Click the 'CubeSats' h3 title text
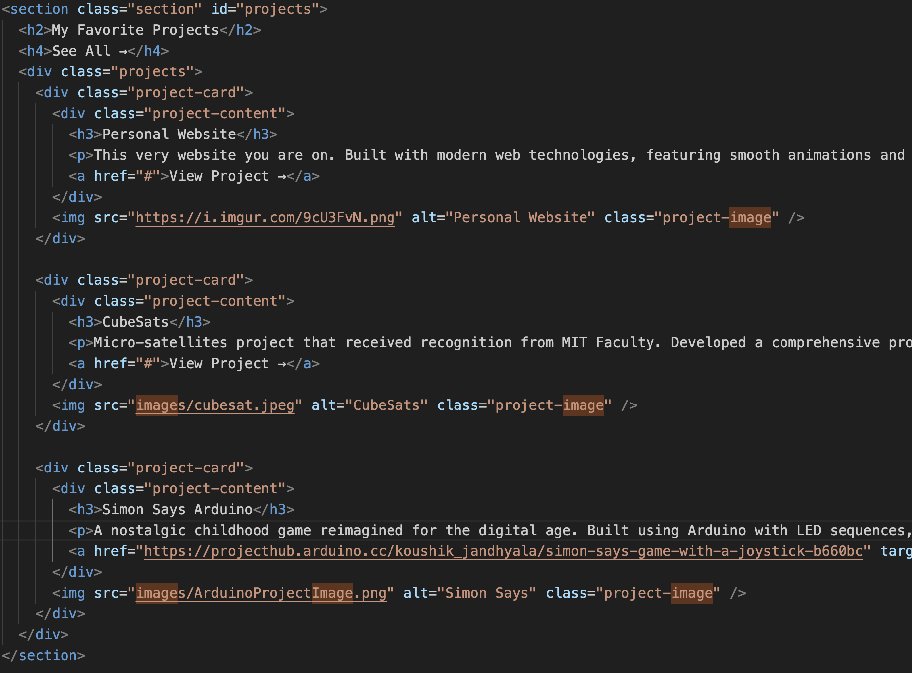The image size is (912, 673). coord(135,322)
